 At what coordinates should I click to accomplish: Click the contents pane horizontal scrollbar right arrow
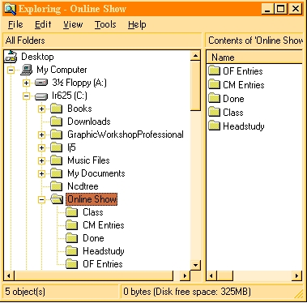coord(297,275)
